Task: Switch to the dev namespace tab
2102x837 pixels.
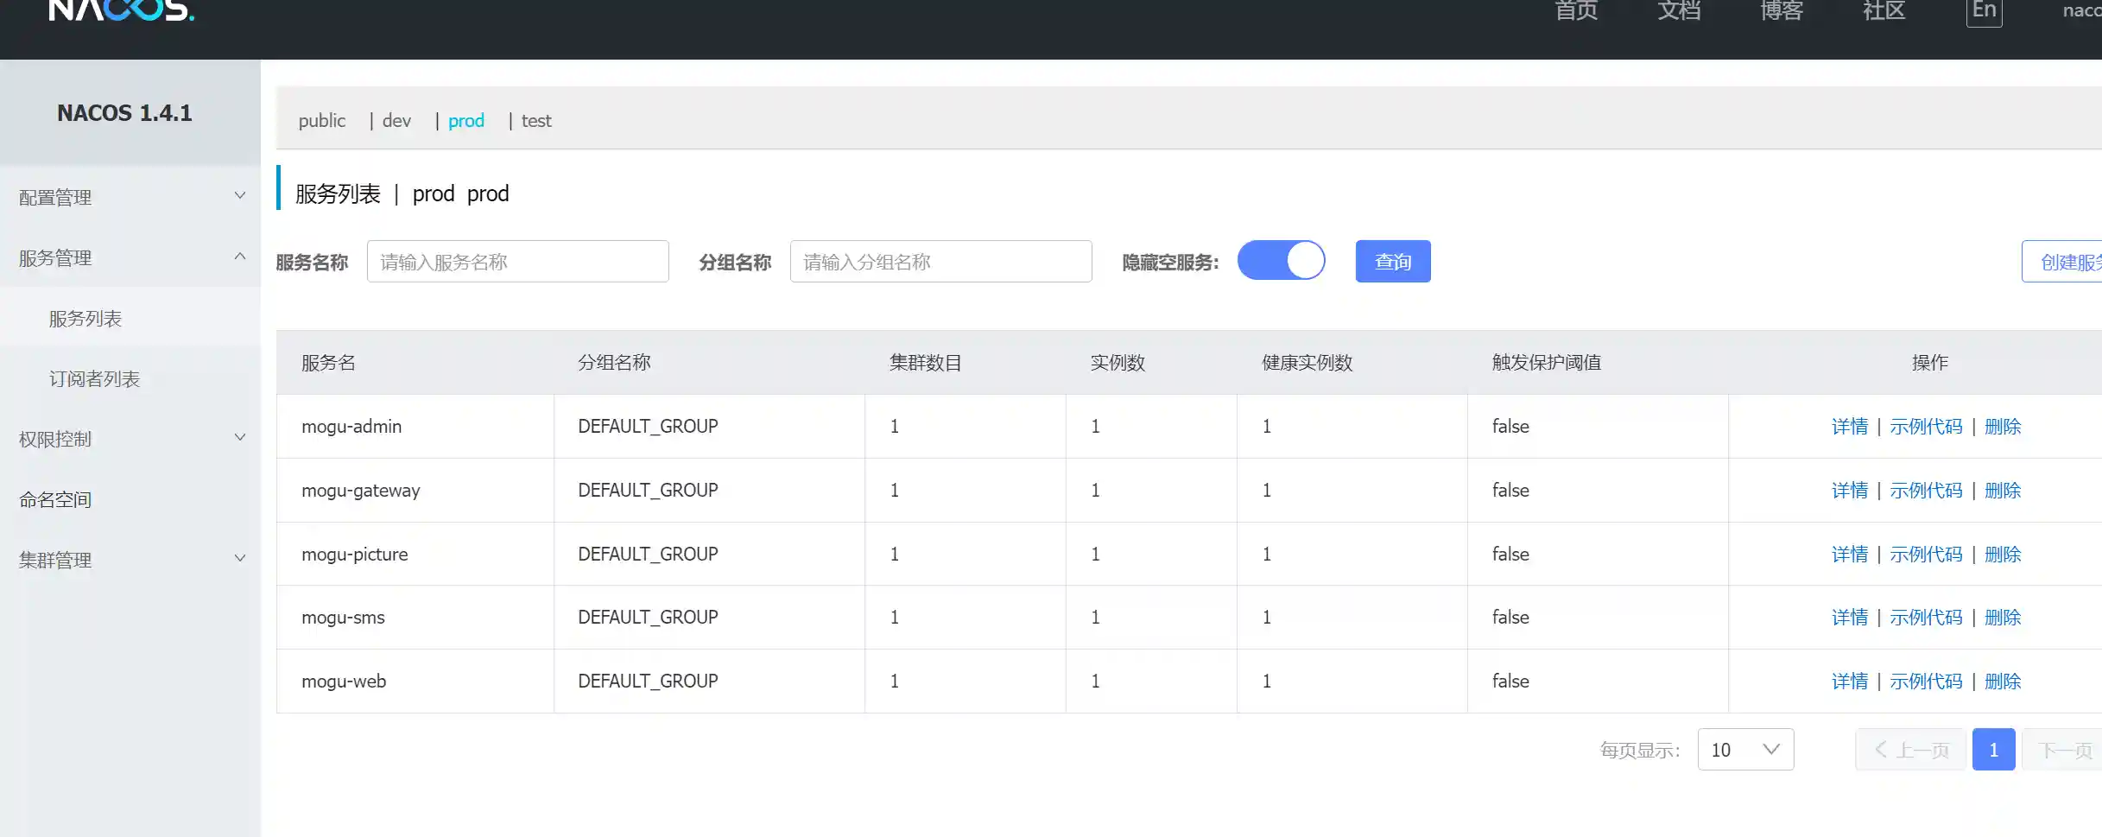Action: click(x=396, y=121)
